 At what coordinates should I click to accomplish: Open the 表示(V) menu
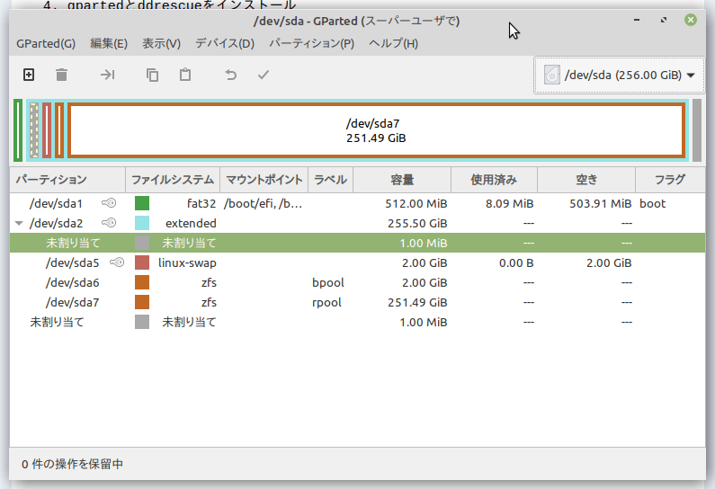pyautogui.click(x=161, y=44)
